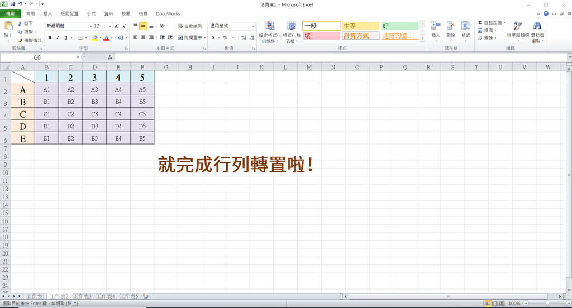This screenshot has width=572, height=308.
Task: Select the 一般 (Normal) cell style
Action: (x=321, y=26)
